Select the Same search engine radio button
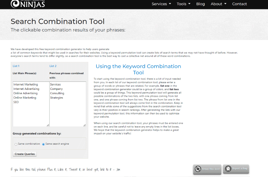Screen dimensions: 268x177 (44, 144)
